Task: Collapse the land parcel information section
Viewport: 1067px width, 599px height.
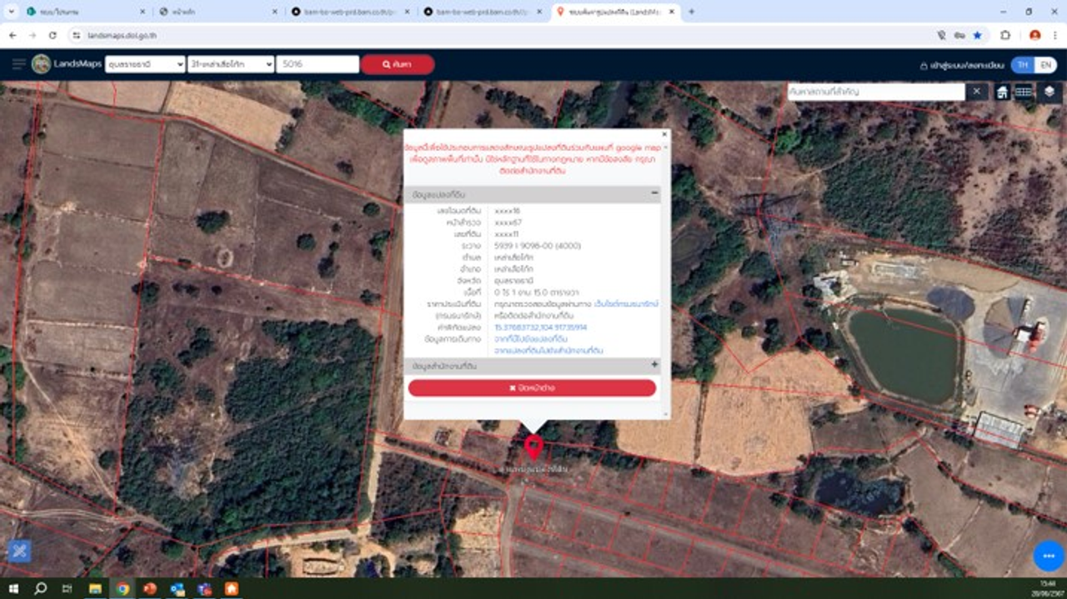Action: (654, 193)
